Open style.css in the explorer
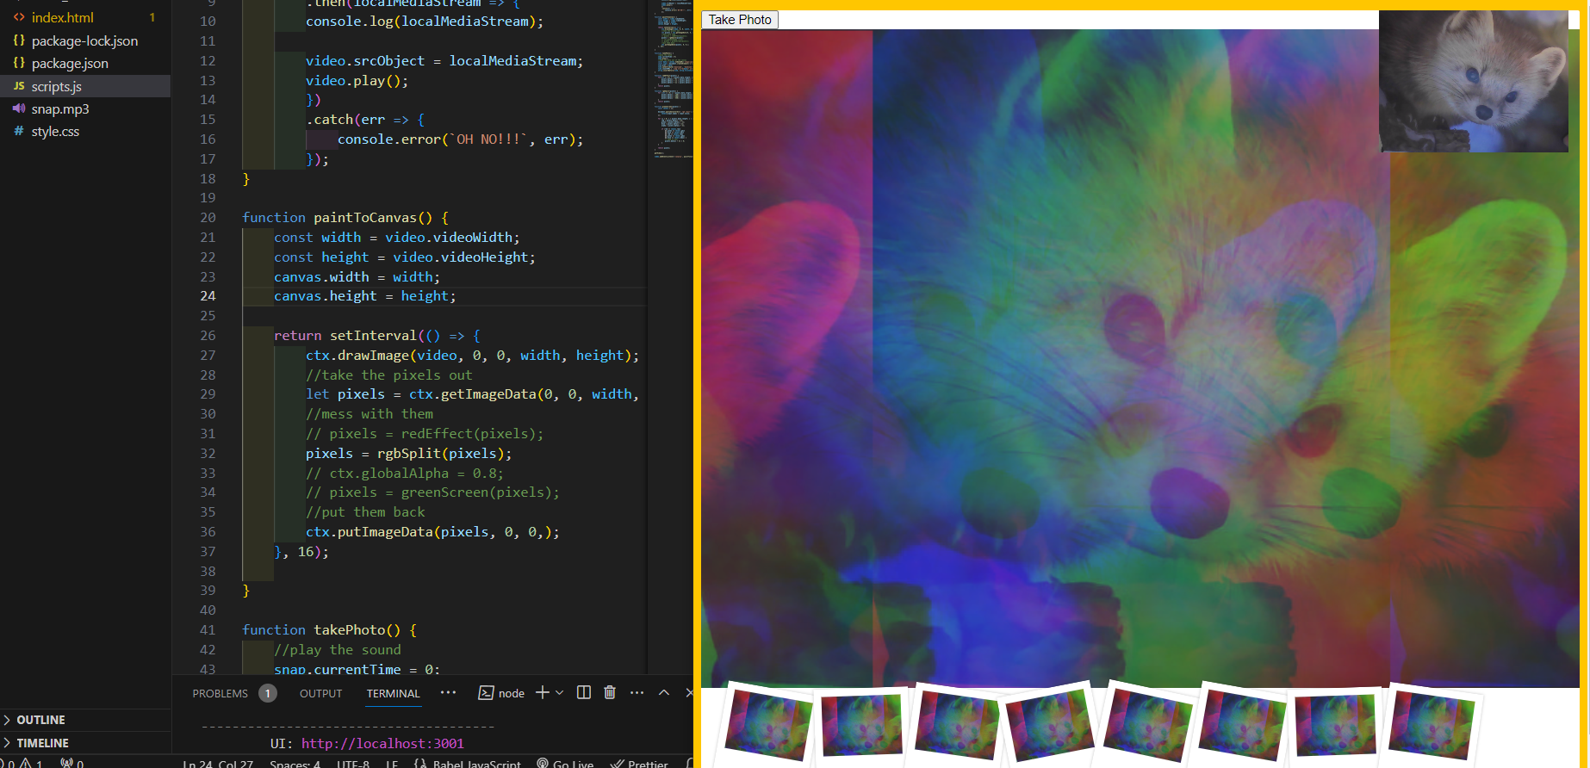Screen dimensions: 1590x768 [55, 132]
